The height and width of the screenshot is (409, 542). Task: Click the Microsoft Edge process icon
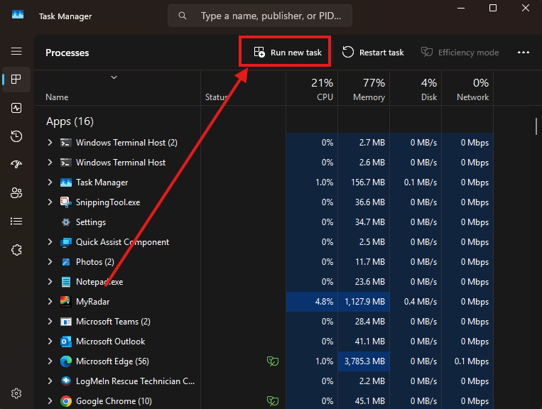(x=65, y=361)
